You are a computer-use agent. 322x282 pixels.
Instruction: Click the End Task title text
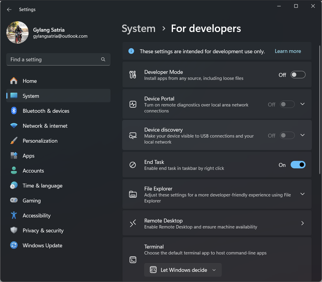[x=154, y=162]
